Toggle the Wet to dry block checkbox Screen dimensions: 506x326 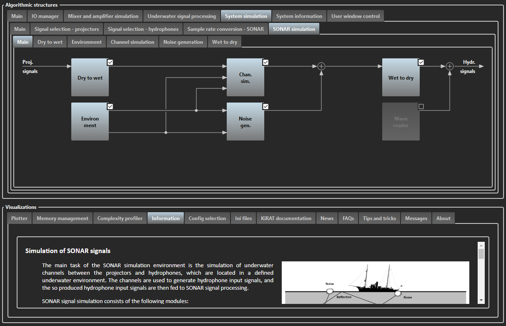(x=421, y=62)
